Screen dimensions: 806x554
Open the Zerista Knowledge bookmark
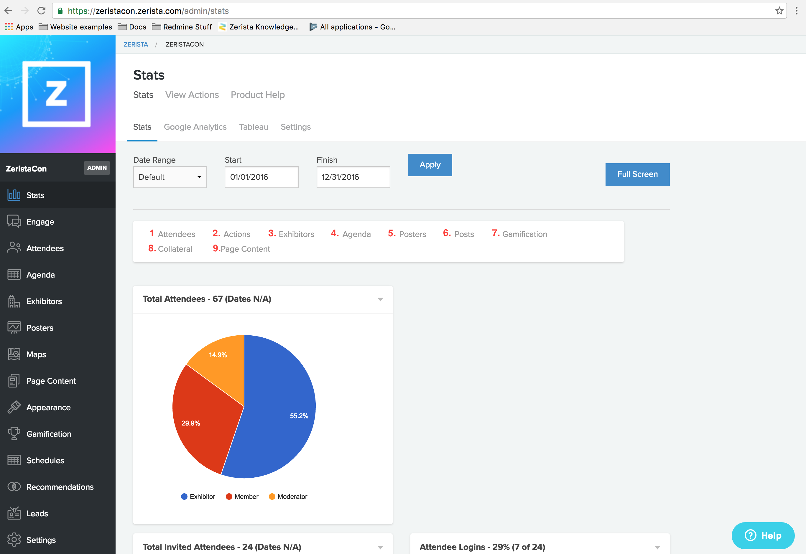[259, 27]
